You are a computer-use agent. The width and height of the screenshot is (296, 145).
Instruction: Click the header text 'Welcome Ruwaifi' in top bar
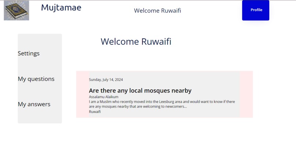click(x=158, y=11)
